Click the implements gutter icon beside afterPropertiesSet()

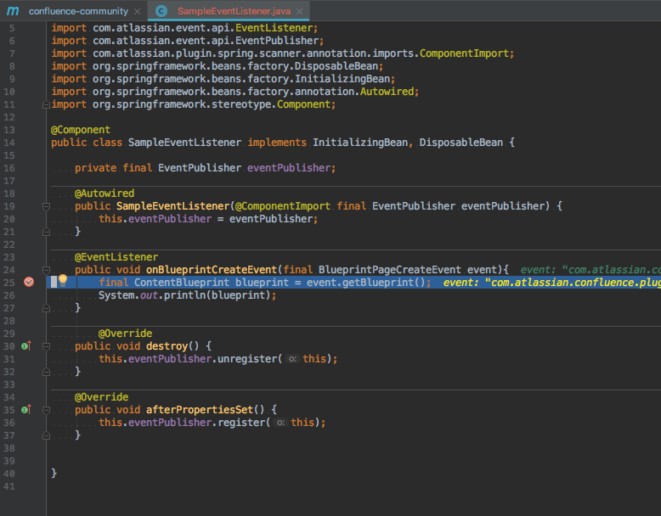[x=25, y=409]
